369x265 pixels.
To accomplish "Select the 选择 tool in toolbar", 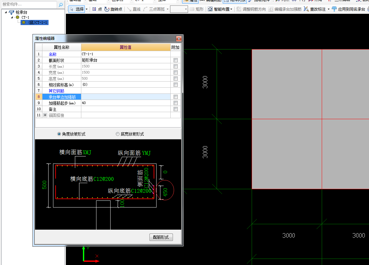I will point(77,9).
